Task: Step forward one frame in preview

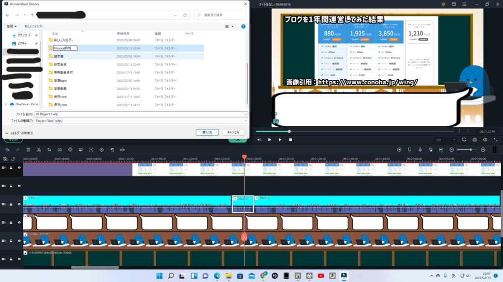Action: pyautogui.click(x=270, y=140)
